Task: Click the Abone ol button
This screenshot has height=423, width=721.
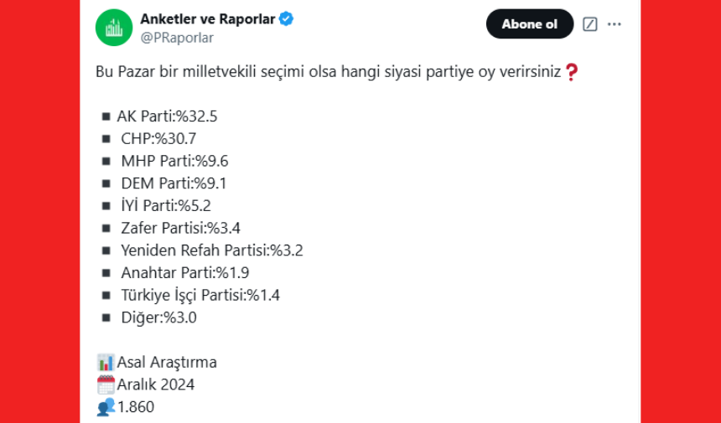Action: pyautogui.click(x=530, y=24)
